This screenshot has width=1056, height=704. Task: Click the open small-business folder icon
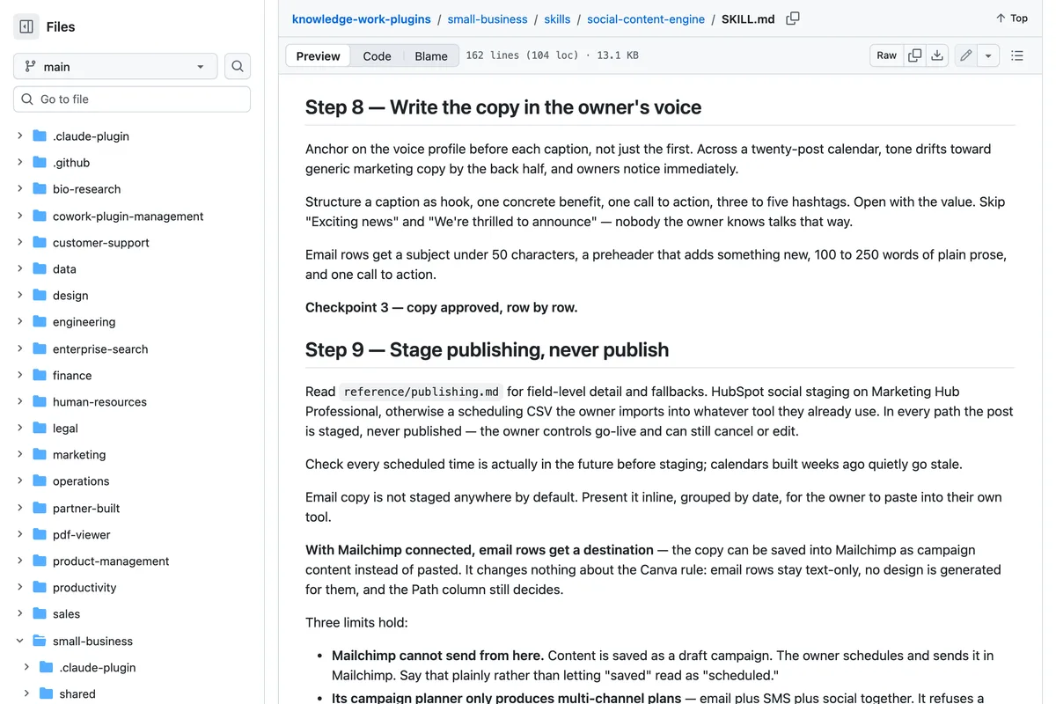40,641
